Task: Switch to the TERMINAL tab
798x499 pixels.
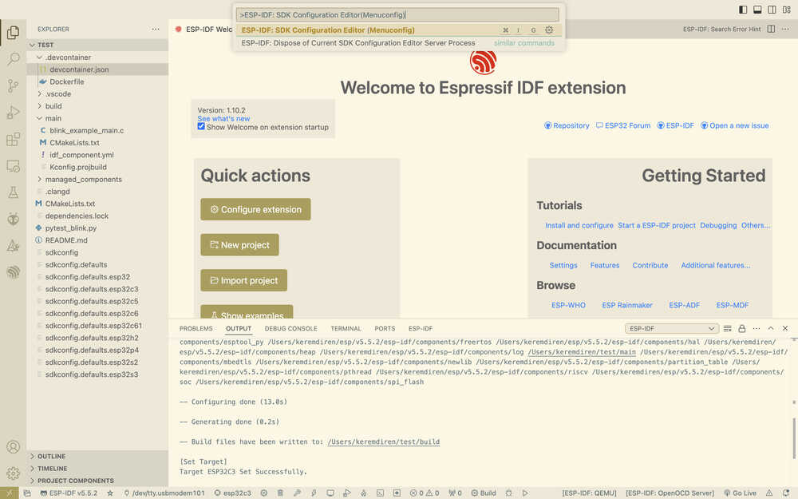Action: [x=346, y=328]
